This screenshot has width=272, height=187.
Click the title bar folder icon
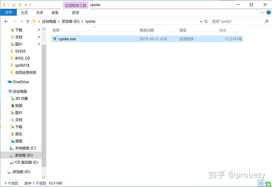coord(4,5)
